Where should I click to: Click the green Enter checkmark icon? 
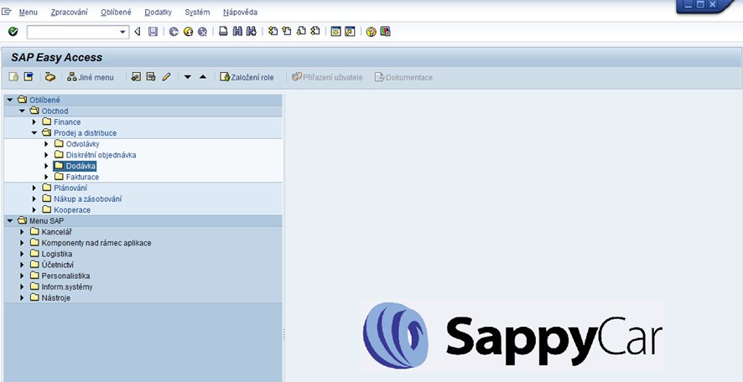coord(13,32)
